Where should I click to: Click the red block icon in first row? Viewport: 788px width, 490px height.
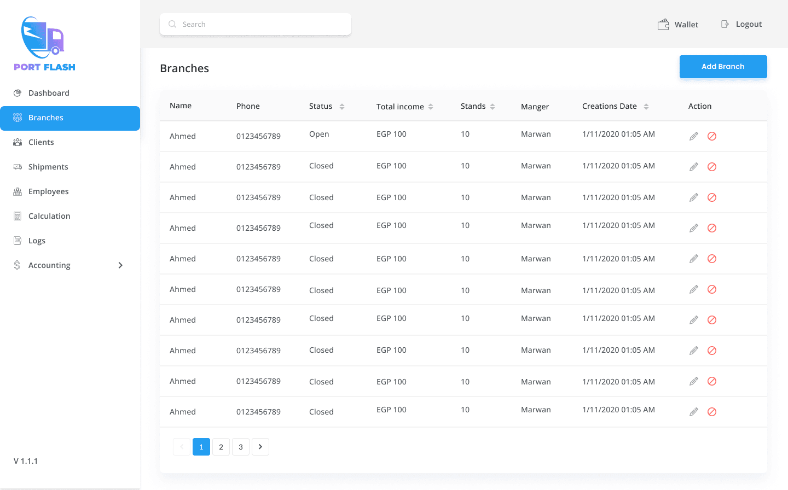click(712, 136)
